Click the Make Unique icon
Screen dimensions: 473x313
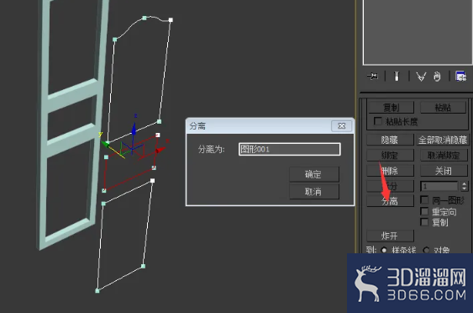click(421, 77)
